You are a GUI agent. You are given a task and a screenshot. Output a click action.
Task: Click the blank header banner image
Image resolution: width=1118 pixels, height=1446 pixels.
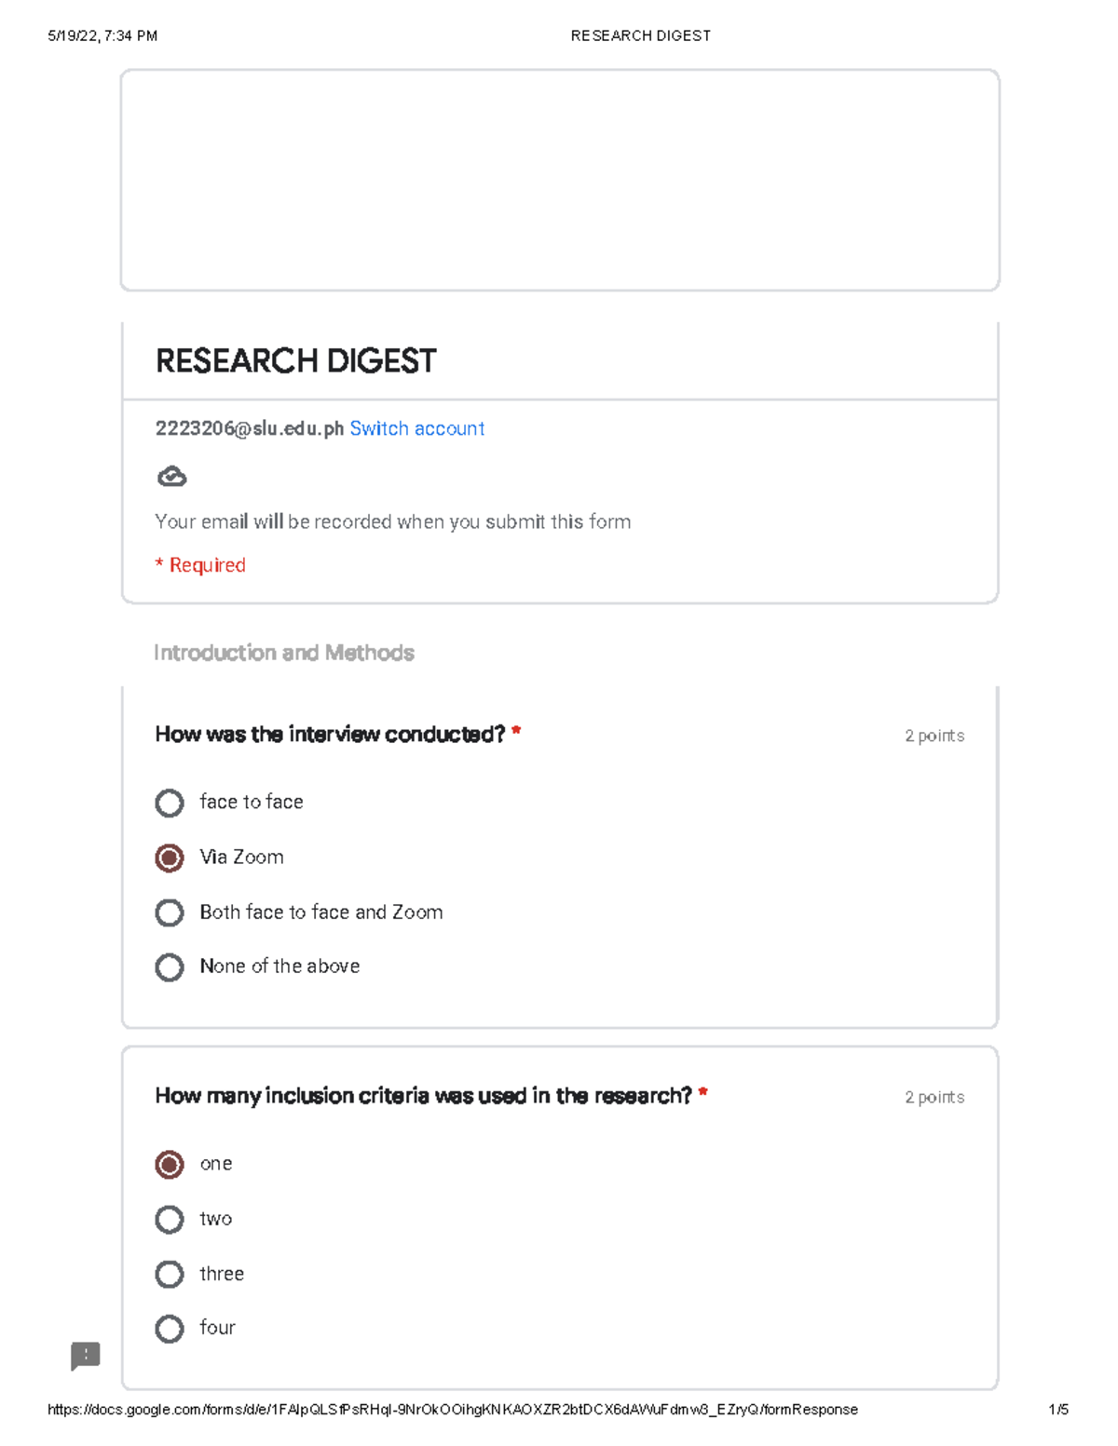(x=559, y=180)
